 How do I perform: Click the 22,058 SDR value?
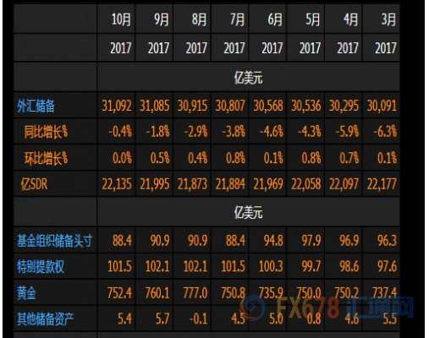point(306,184)
